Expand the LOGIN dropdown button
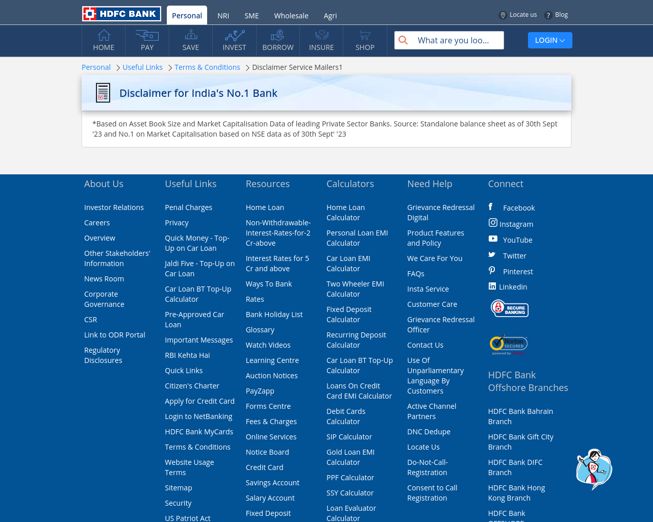653x522 pixels. point(550,40)
